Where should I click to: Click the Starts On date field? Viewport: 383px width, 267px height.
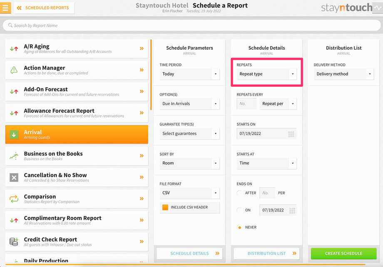[267, 133]
